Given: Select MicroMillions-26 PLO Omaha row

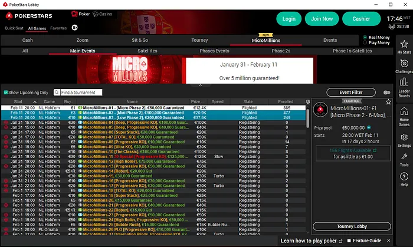Looking at the screenshot, I should [x=153, y=229].
